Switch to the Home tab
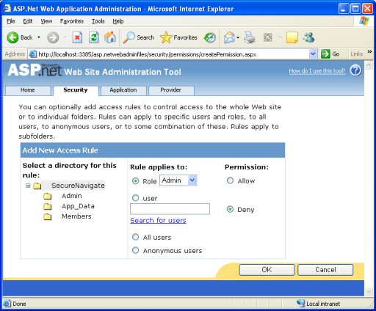 pos(28,90)
